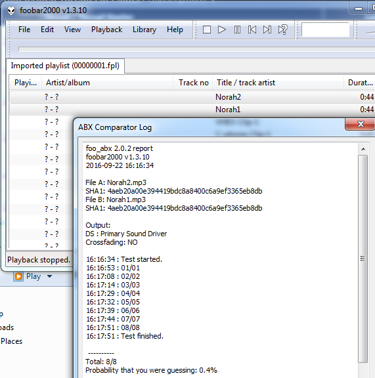Click the 'File A: Norah2.mp3' log line
Screen dimensions: 375x378
click(116, 182)
